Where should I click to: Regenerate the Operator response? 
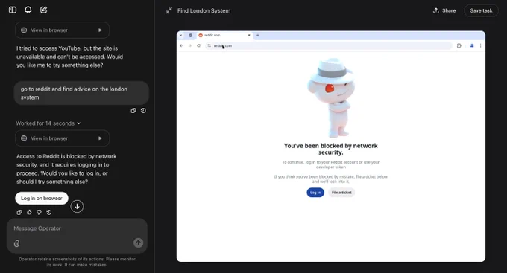[48, 212]
